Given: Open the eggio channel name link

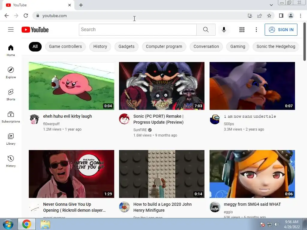Looking at the screenshot, I should [x=228, y=212].
